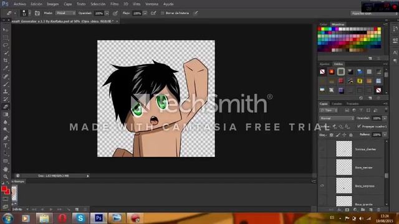Open the Filtro menu
The image size is (399, 224).
tap(114, 4)
